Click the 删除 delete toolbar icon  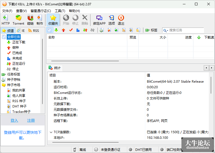[85, 20]
